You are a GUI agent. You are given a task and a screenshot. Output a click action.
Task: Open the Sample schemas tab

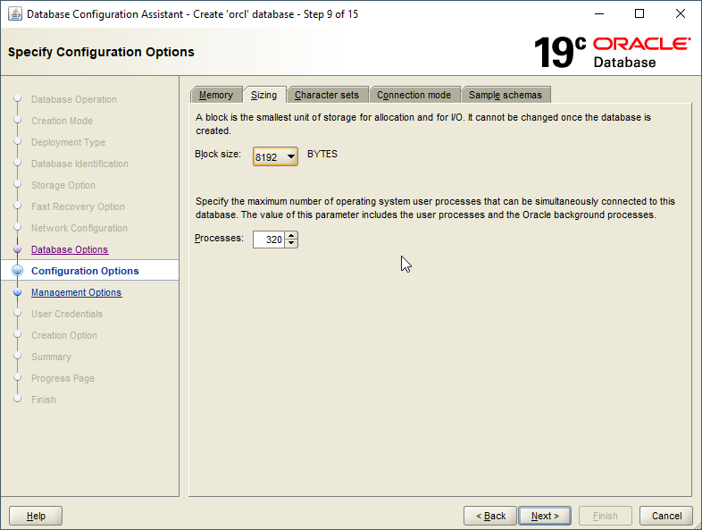[x=506, y=95]
